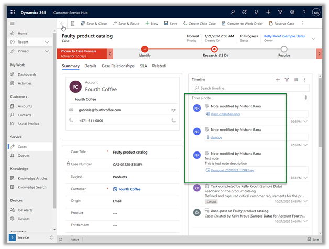Add a timeline record with plus icon

point(278,80)
